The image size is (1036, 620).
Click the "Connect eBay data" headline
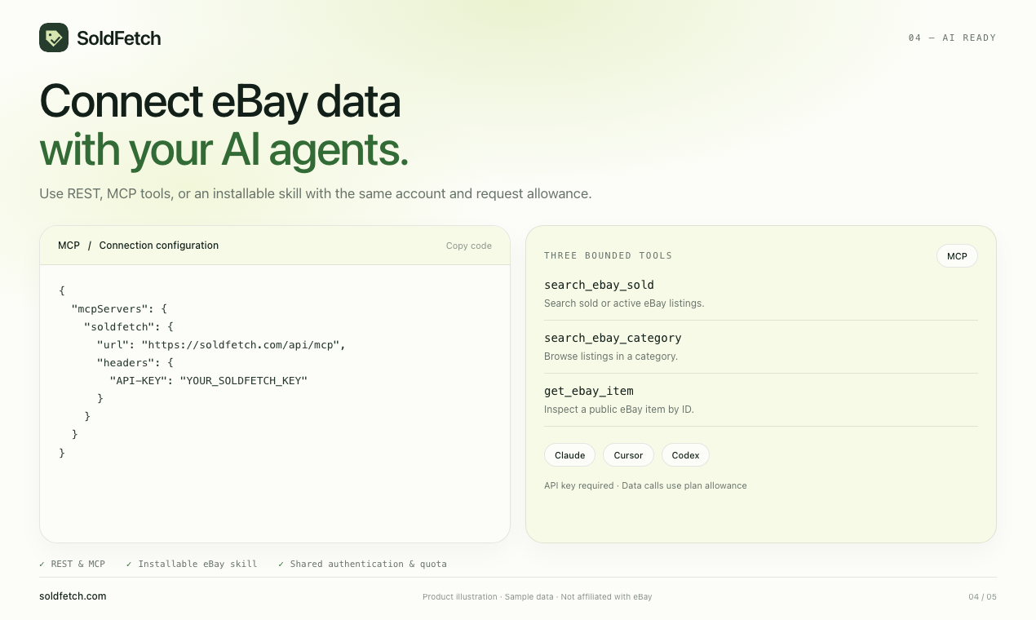click(220, 102)
